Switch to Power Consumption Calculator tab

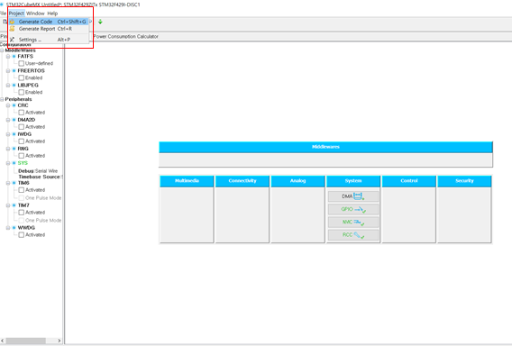125,36
